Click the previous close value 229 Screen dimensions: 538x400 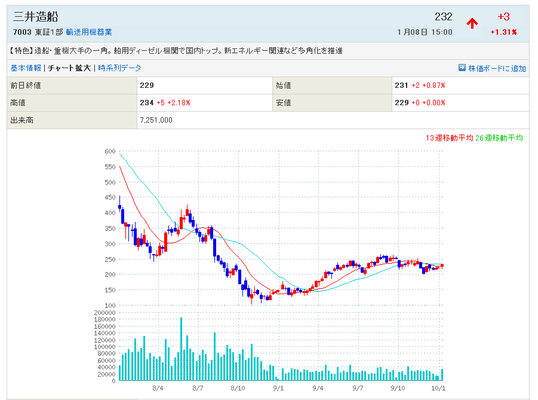point(147,86)
